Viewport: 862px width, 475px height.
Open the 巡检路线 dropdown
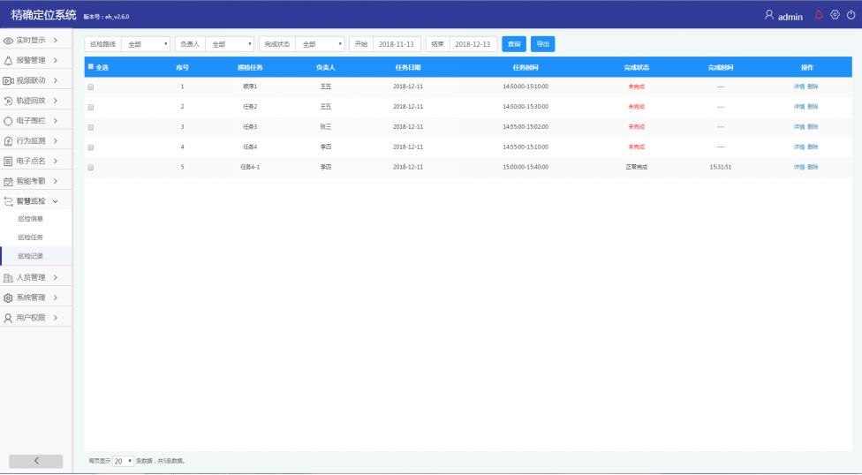coord(146,43)
